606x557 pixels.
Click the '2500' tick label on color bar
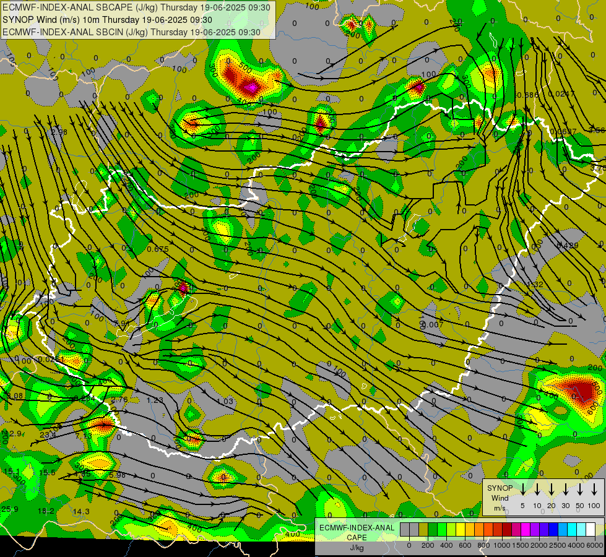[558, 545]
